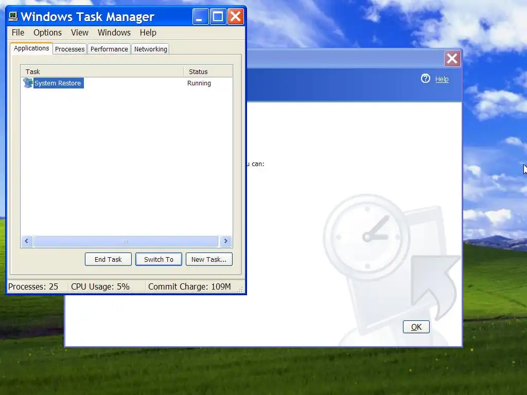Click the horizontal scrollbar thumb
Viewport: 527px width, 395px height.
(x=126, y=241)
